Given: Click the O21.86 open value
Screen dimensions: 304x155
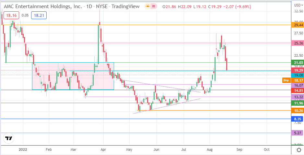Looking at the screenshot, I should click(170, 7).
